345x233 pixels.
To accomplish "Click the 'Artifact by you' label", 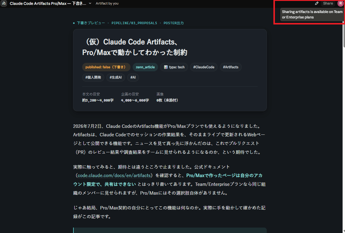I will click(x=107, y=3).
